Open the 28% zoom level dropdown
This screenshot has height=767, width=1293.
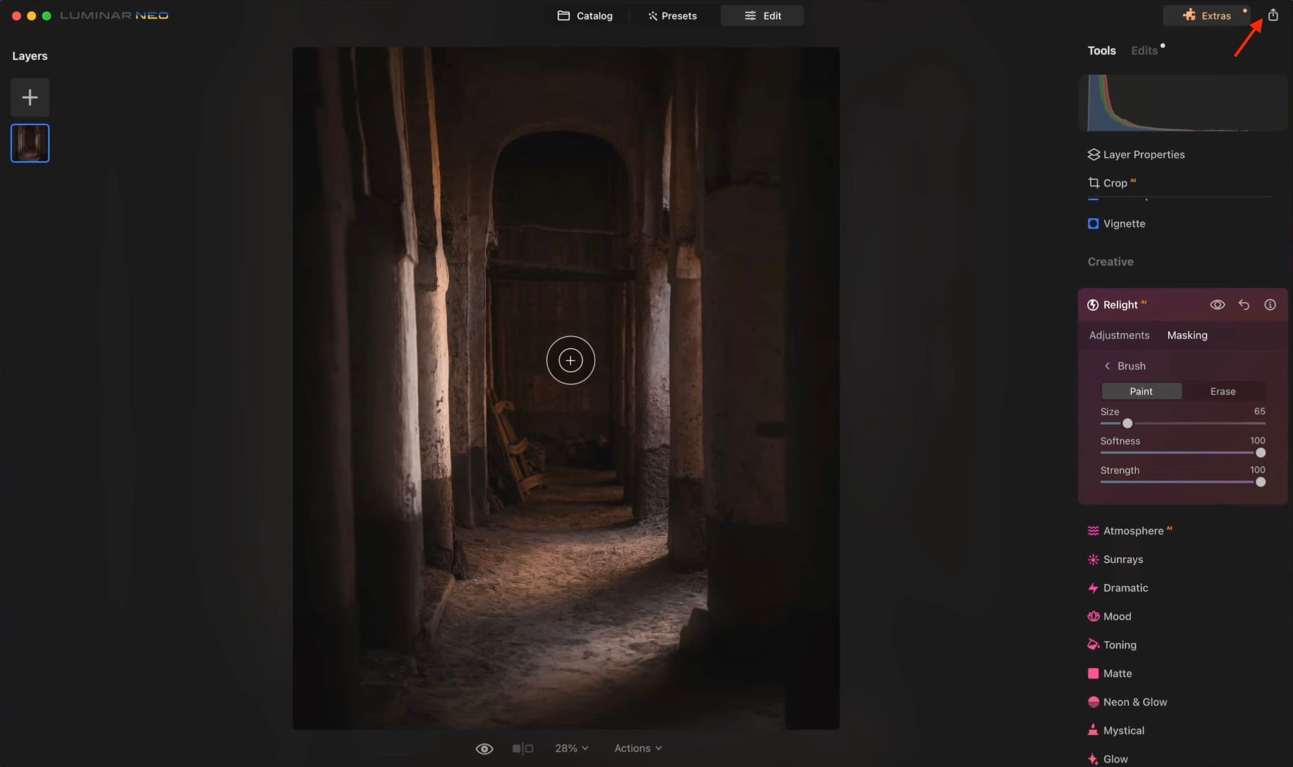click(x=571, y=748)
